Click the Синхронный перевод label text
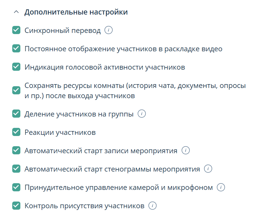 coord(63,30)
